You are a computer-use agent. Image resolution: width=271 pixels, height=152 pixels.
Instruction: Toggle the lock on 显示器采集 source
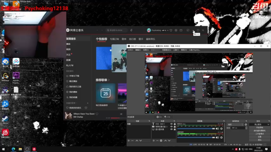coord(174,129)
